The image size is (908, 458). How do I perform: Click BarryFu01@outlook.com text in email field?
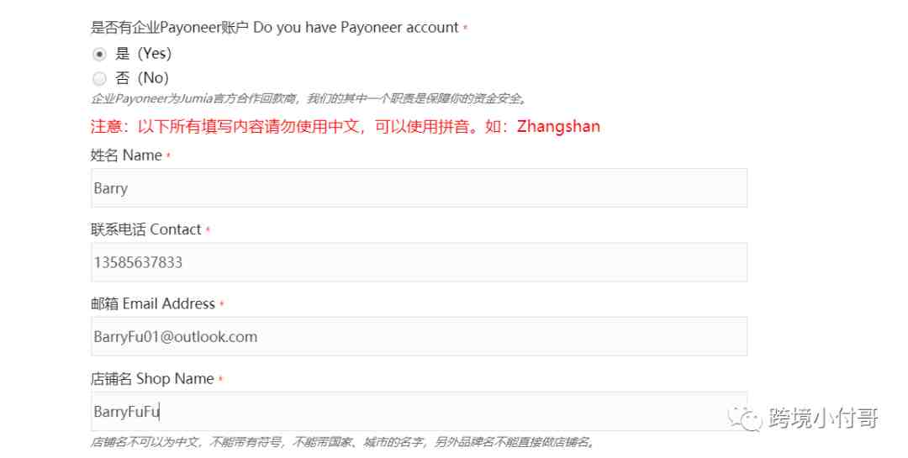[176, 337]
